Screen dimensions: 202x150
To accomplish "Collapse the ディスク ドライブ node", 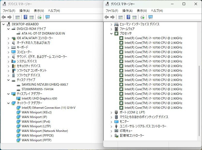I will (9, 80).
